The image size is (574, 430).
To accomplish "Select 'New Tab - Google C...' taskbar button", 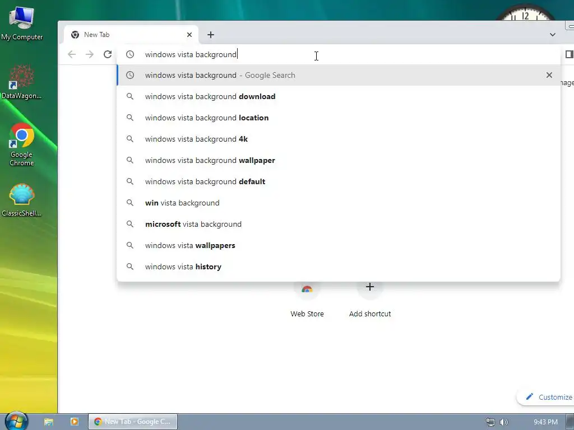I will click(132, 422).
